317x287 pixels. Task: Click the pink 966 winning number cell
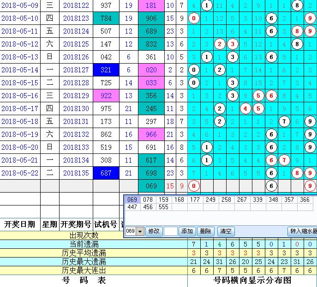[151, 135]
